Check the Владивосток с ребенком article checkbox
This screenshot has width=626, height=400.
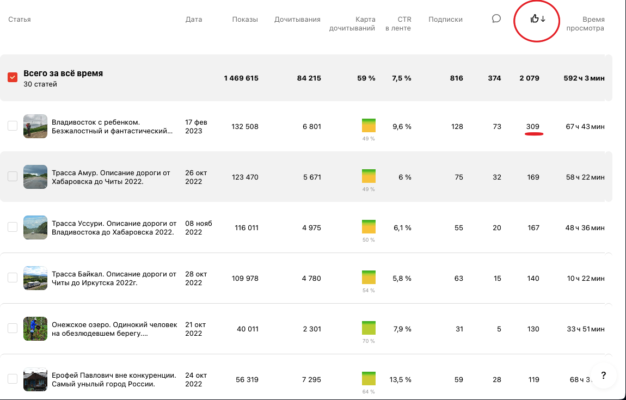[x=13, y=126]
